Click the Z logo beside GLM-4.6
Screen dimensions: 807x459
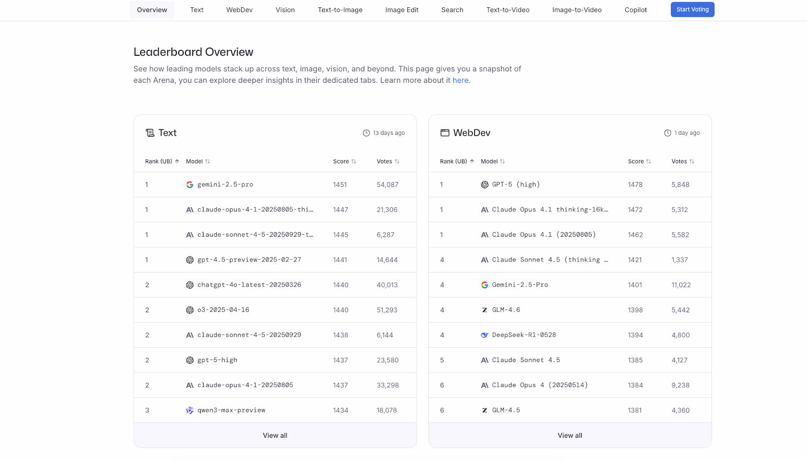pos(485,310)
